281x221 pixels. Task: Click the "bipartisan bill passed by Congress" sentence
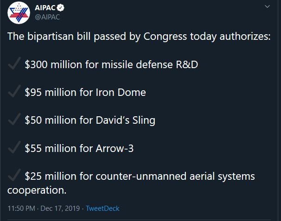139,37
